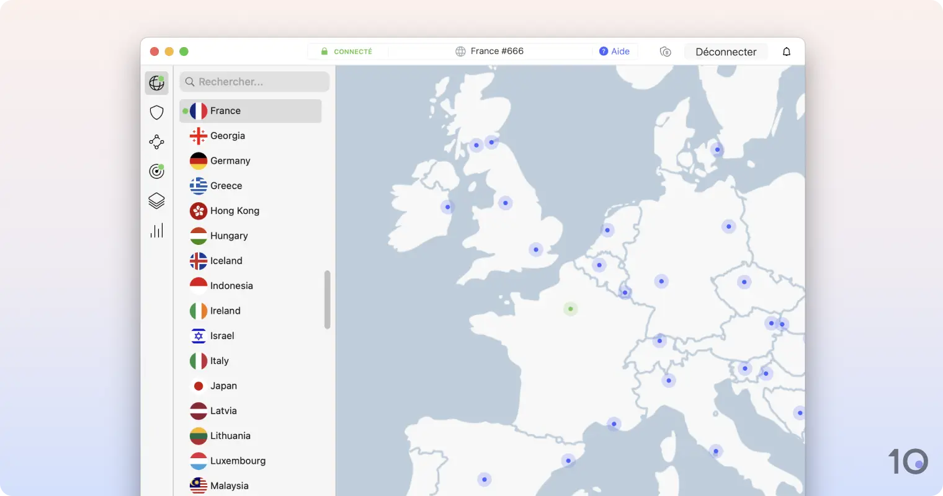Viewport: 943px width, 496px height.
Task: Open specialty servers layers icon
Action: [x=156, y=200]
